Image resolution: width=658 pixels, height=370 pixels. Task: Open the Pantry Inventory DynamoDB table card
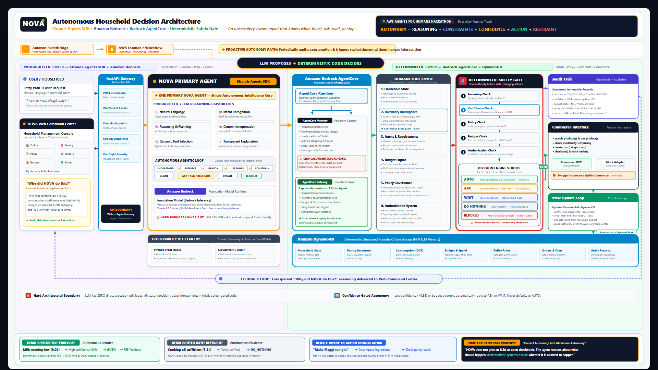(x=367, y=255)
